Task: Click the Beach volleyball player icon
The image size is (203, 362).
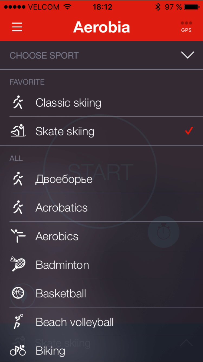Action: (18, 322)
